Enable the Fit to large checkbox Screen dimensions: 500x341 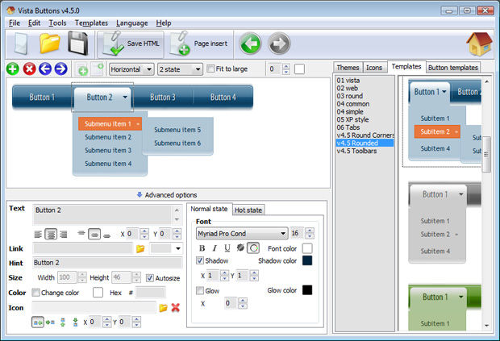coord(211,69)
